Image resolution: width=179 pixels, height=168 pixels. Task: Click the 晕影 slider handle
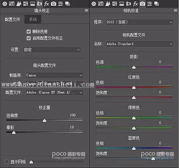(14, 133)
